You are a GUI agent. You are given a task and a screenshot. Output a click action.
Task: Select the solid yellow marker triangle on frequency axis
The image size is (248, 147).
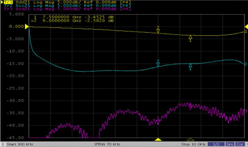point(158,139)
